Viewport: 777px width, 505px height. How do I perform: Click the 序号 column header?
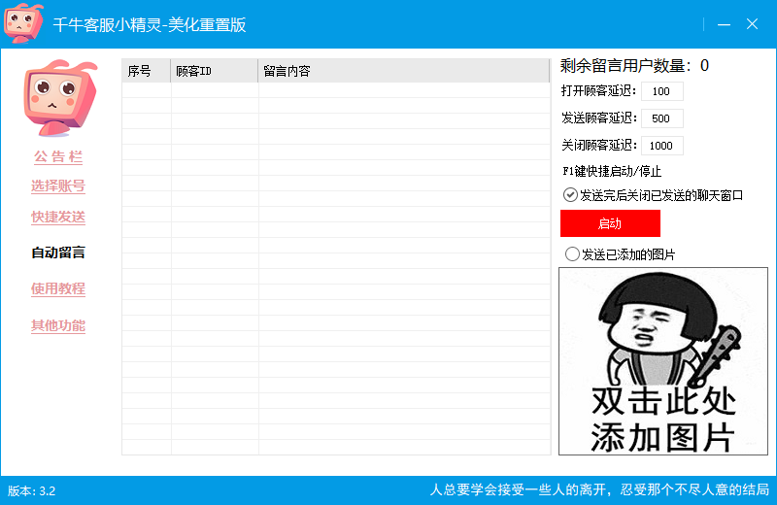click(147, 71)
